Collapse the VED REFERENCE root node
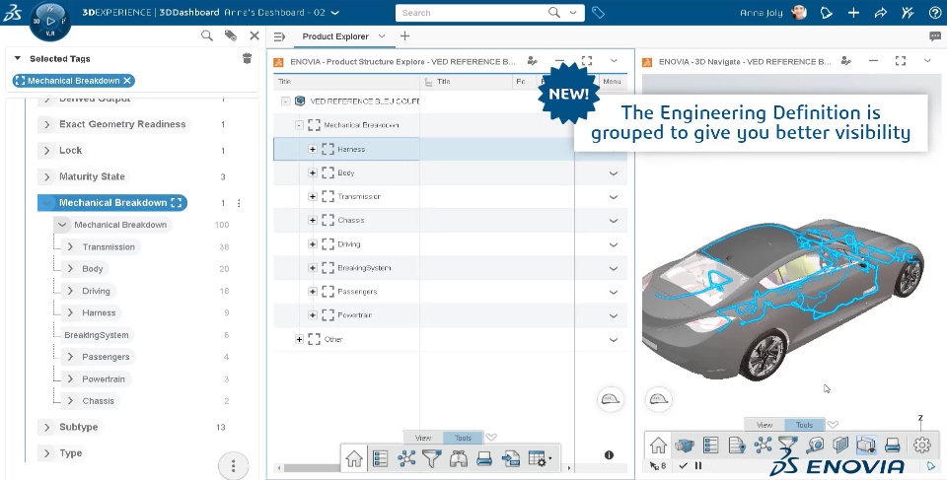 tap(286, 102)
